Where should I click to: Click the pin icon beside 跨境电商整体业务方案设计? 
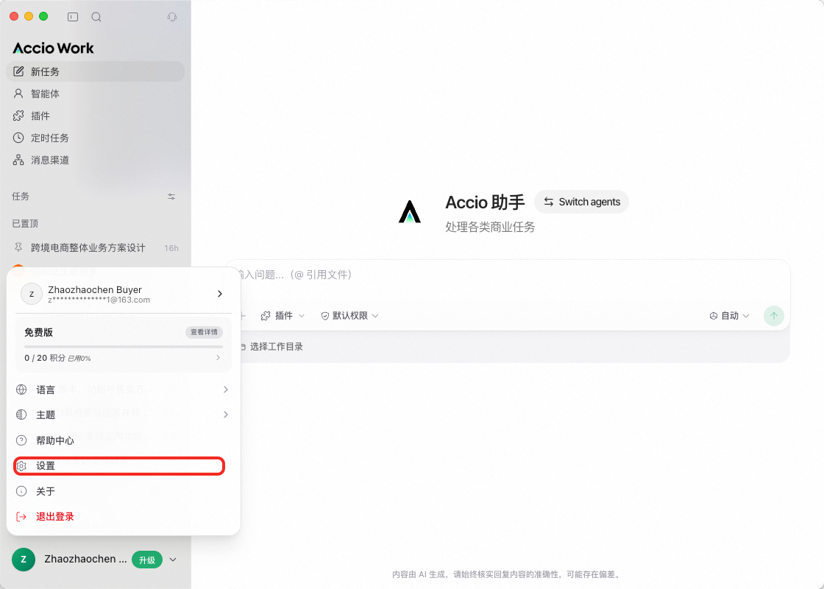[18, 247]
